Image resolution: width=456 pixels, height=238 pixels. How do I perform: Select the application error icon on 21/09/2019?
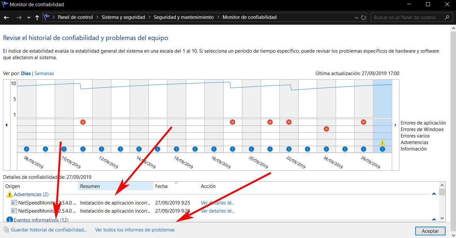[x=270, y=122]
